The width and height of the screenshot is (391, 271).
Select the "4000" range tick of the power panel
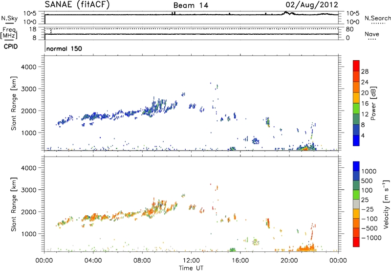click(x=28, y=67)
